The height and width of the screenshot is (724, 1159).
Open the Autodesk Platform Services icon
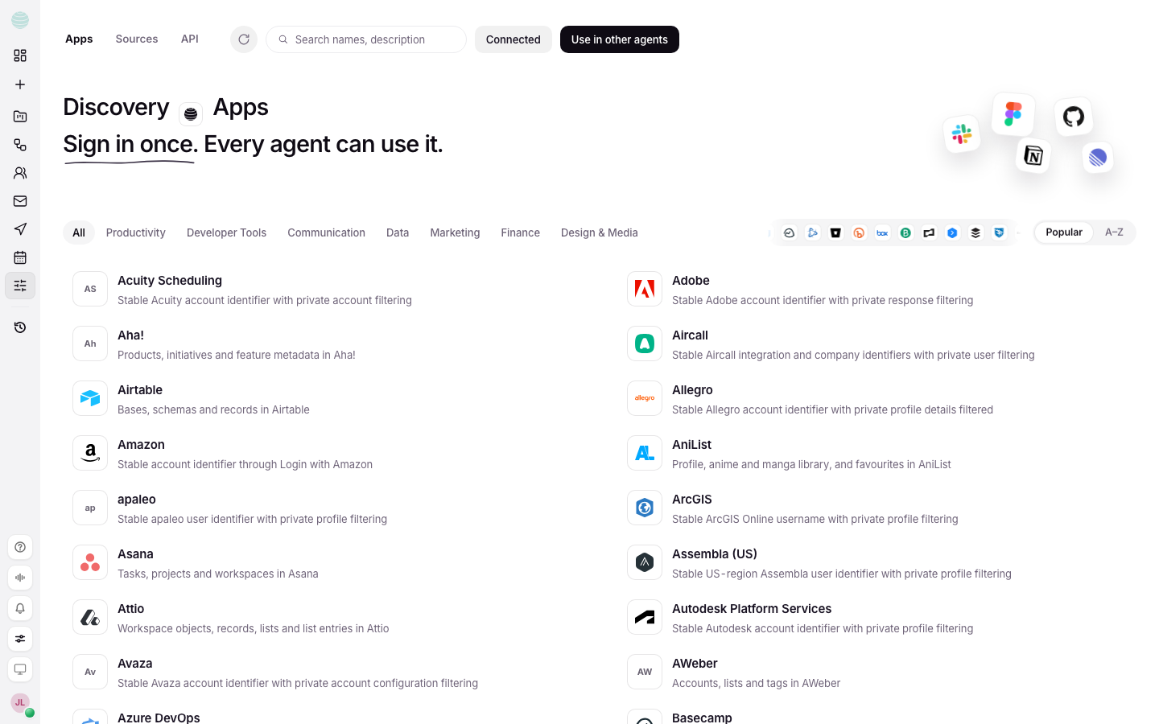pos(645,617)
